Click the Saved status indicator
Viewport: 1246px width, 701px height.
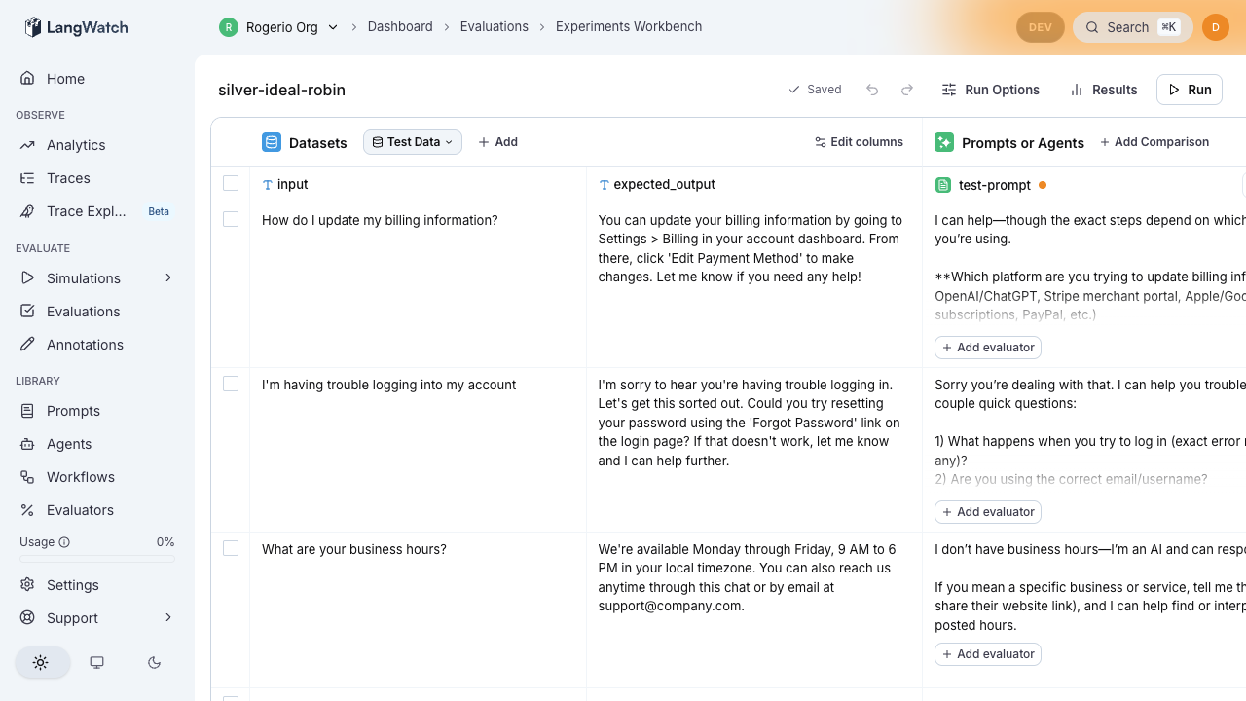tap(815, 90)
